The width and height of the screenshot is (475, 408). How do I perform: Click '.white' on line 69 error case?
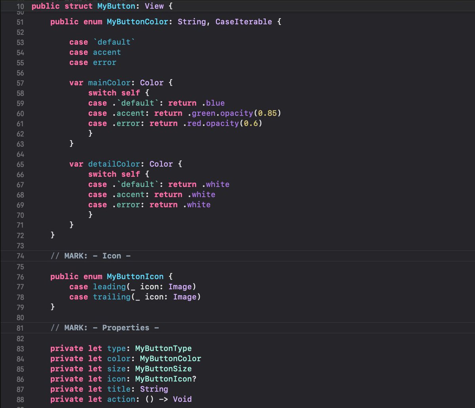196,205
